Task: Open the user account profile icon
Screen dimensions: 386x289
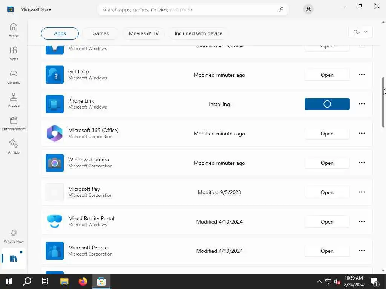Action: pos(308,9)
